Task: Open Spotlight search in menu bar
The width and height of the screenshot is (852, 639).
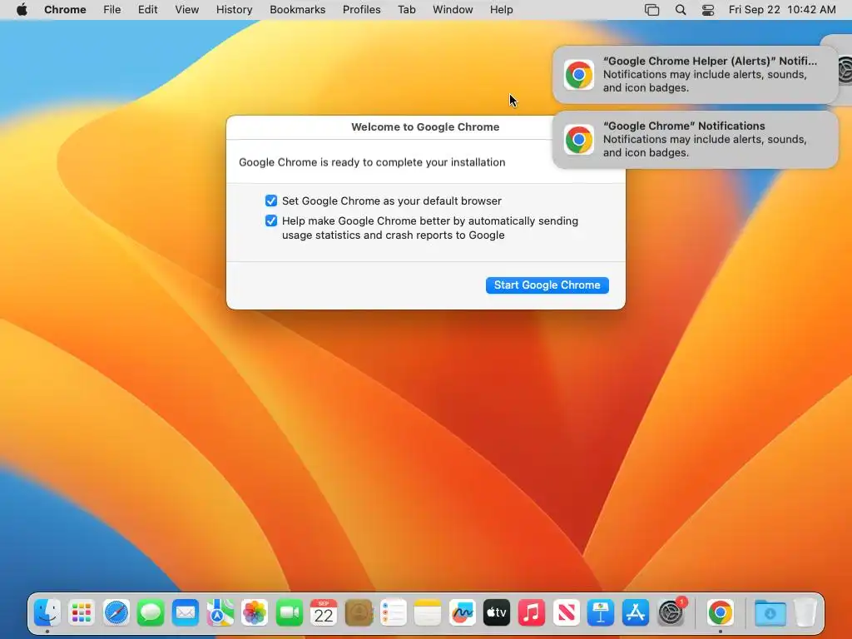Action: tap(681, 10)
